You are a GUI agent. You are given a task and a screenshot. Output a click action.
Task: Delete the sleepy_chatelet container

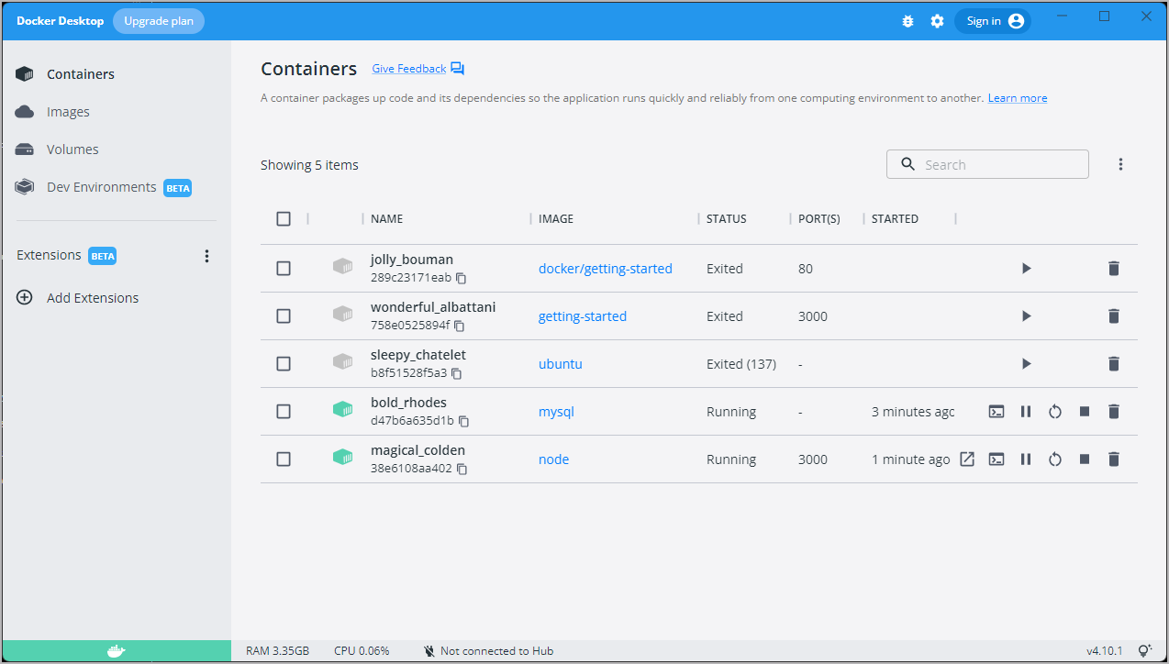(x=1114, y=364)
